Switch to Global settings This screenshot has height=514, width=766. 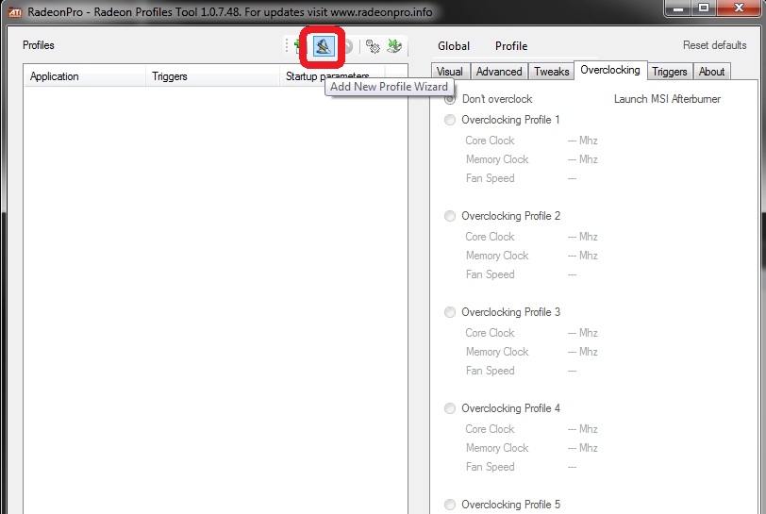click(454, 46)
